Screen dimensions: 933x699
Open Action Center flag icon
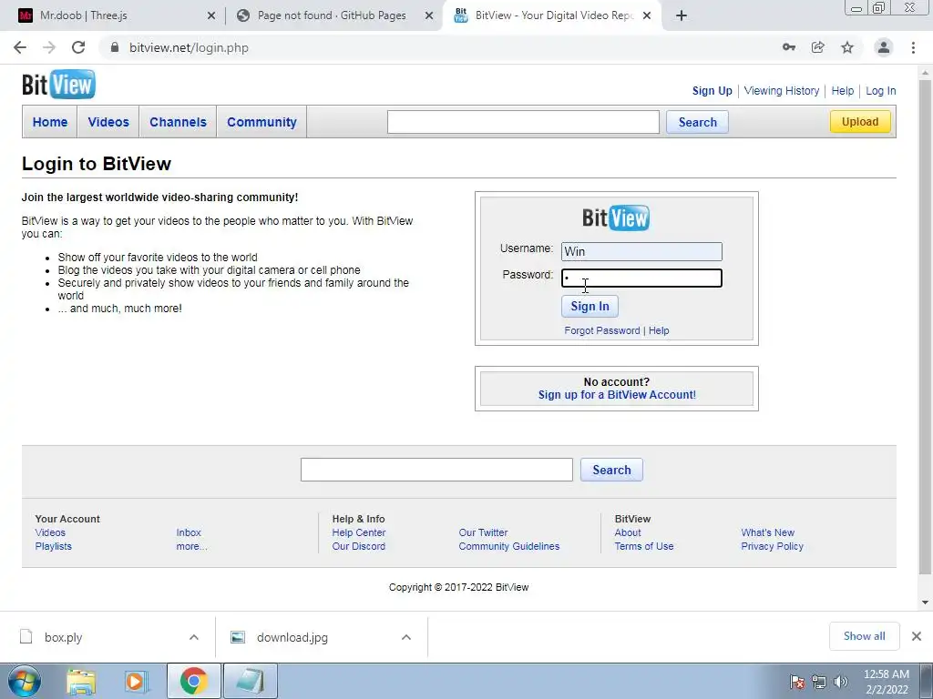797,682
